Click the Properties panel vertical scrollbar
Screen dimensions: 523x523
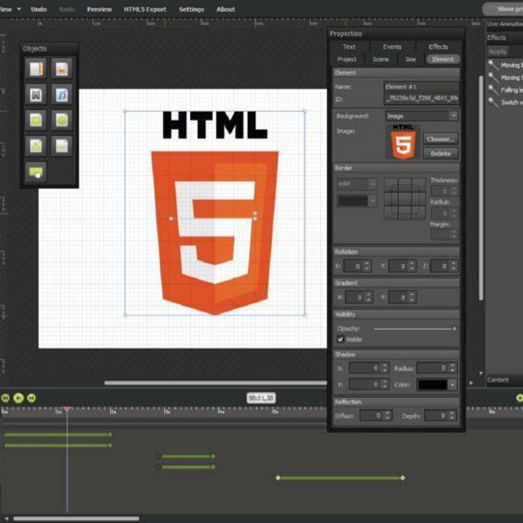481,188
